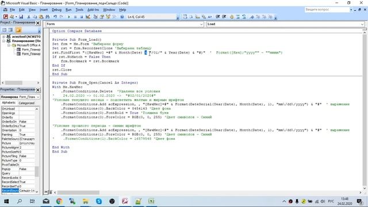
Task: Click the Cut scissors icon
Action: click(29, 17)
